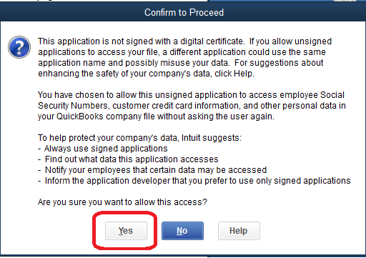Click the 'Intuit suggests:' line
The height and width of the screenshot is (258, 366).
(x=212, y=138)
